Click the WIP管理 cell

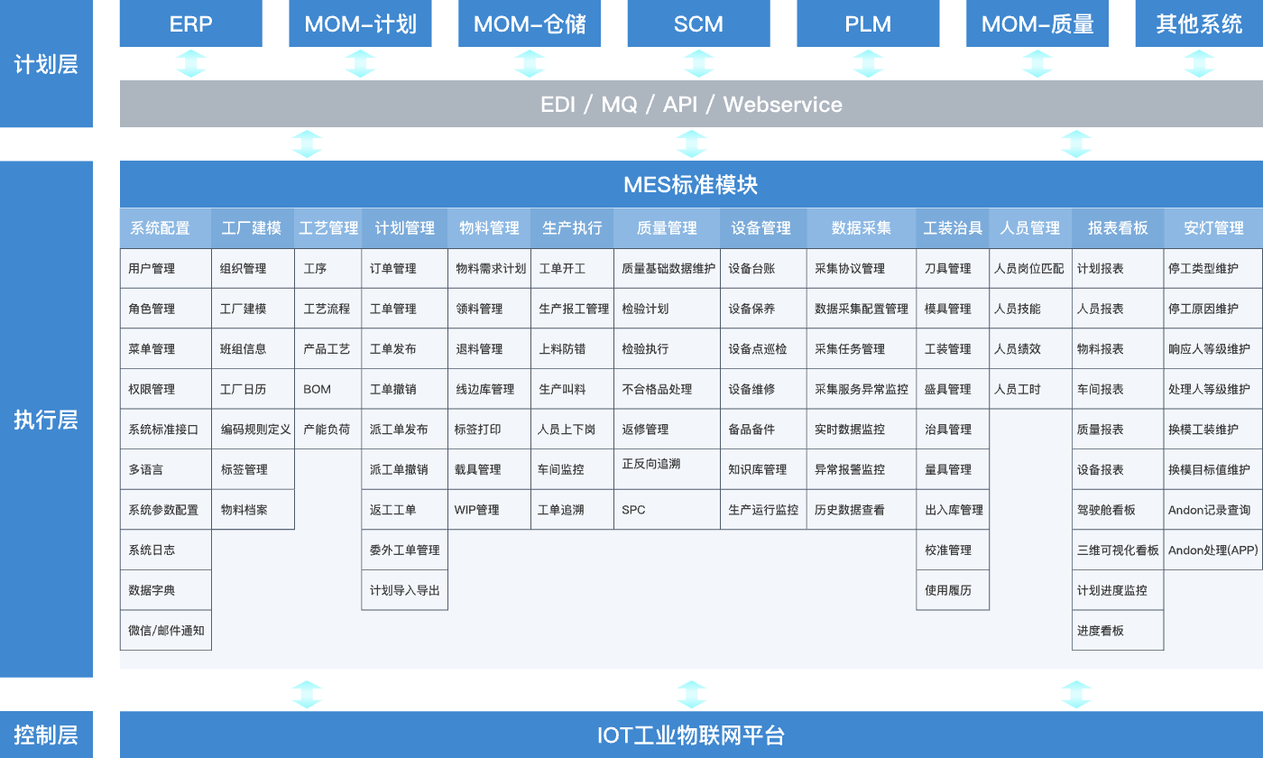pyautogui.click(x=489, y=510)
